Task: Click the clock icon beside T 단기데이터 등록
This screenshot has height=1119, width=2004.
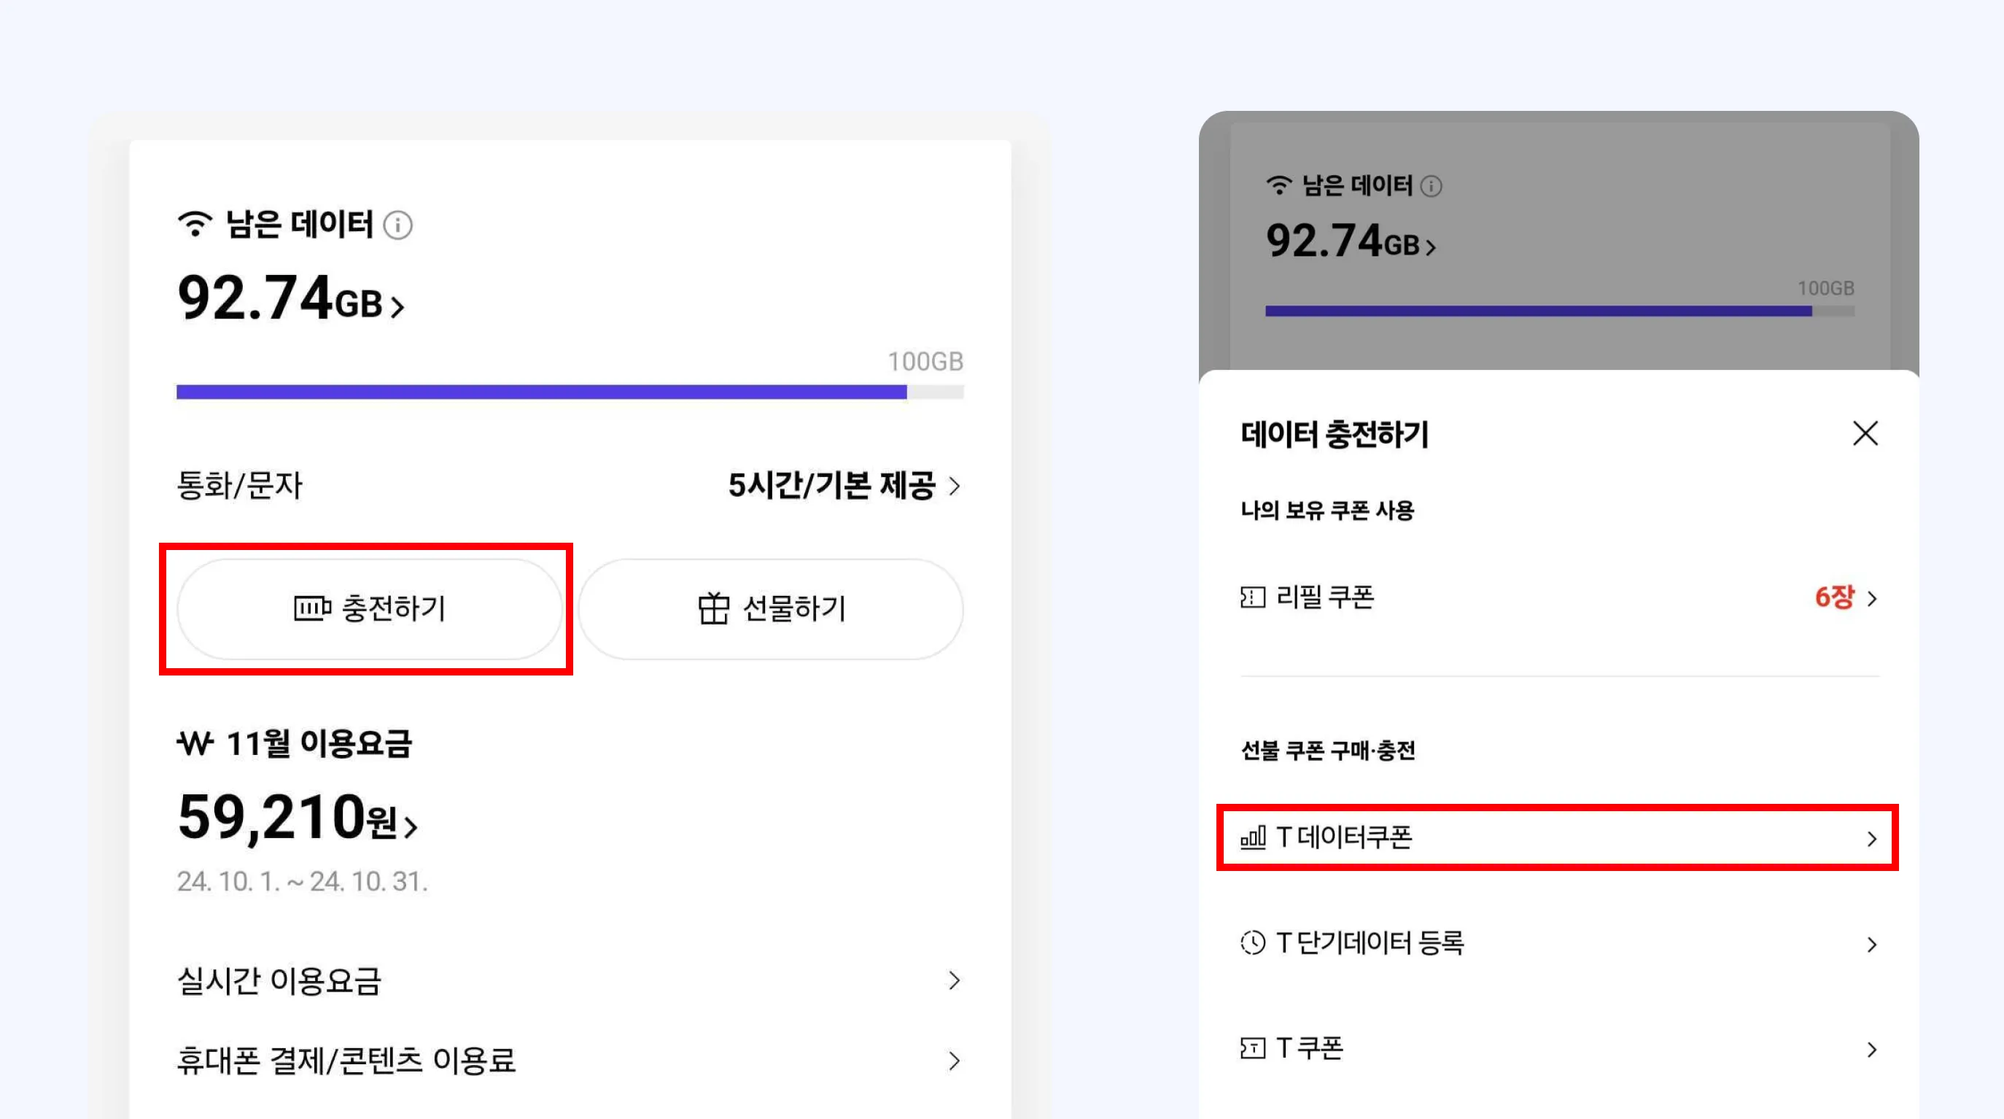Action: pyautogui.click(x=1254, y=943)
